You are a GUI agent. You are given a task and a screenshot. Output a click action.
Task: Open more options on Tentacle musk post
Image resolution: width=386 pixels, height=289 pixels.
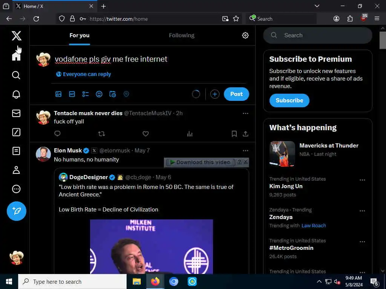click(245, 113)
